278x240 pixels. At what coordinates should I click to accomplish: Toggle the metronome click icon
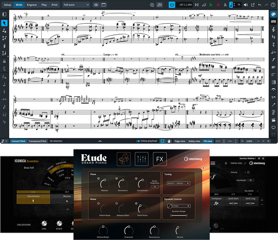click(x=225, y=5)
